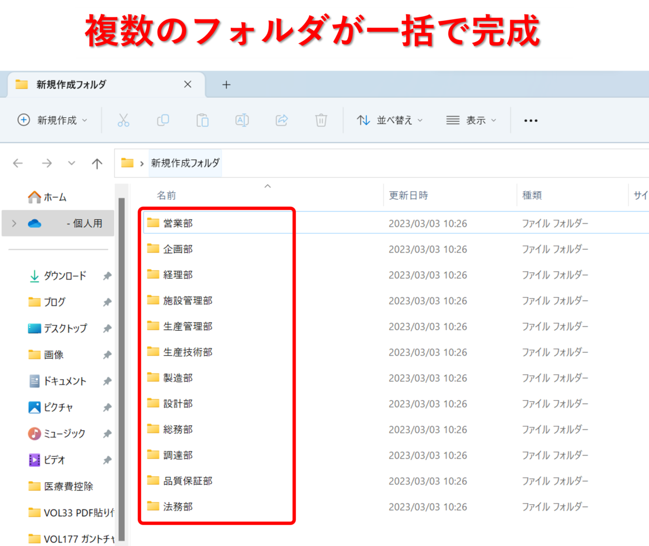Click the pin icon next to 画像
The width and height of the screenshot is (649, 546).
point(107,355)
